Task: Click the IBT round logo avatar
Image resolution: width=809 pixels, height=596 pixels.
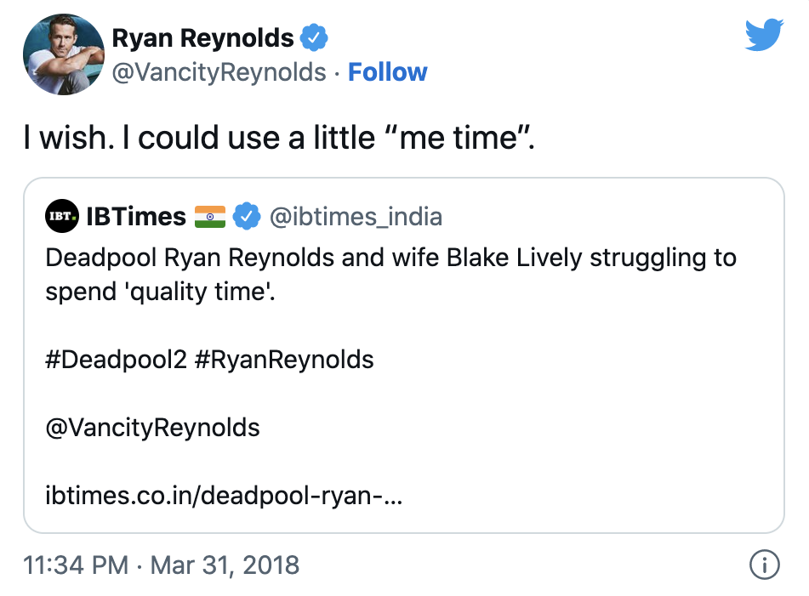Action: (62, 217)
